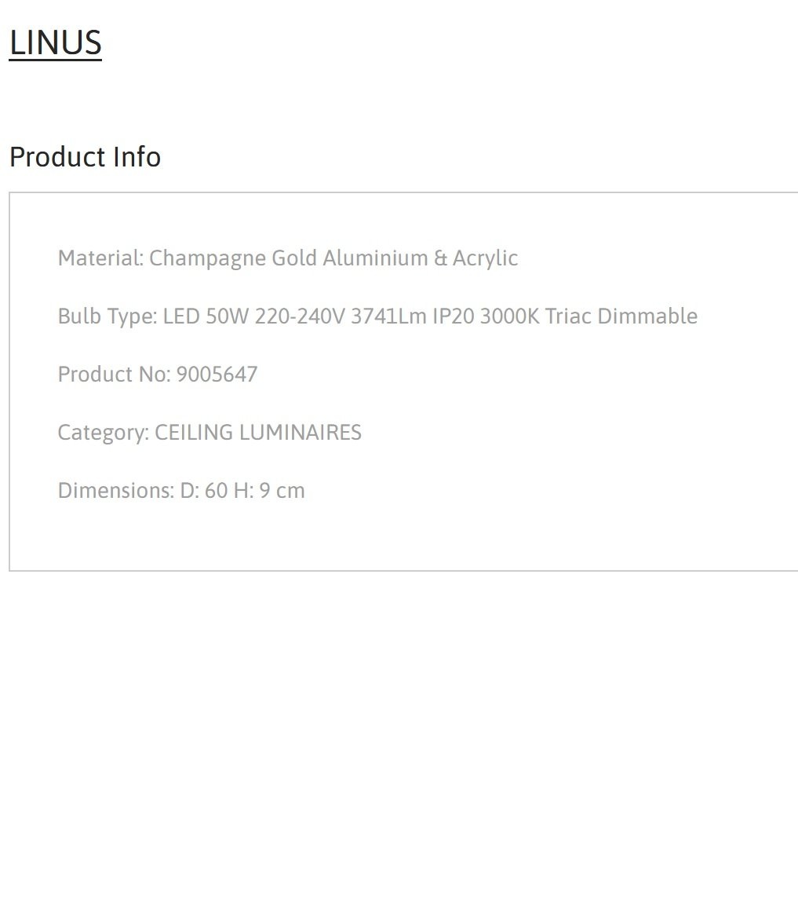Click the 9005647 product number
Screen dimensions: 798x907
pos(217,375)
